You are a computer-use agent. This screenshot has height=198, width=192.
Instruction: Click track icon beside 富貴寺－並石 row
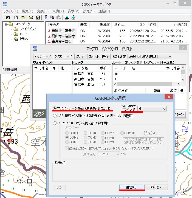[x=49, y=41]
